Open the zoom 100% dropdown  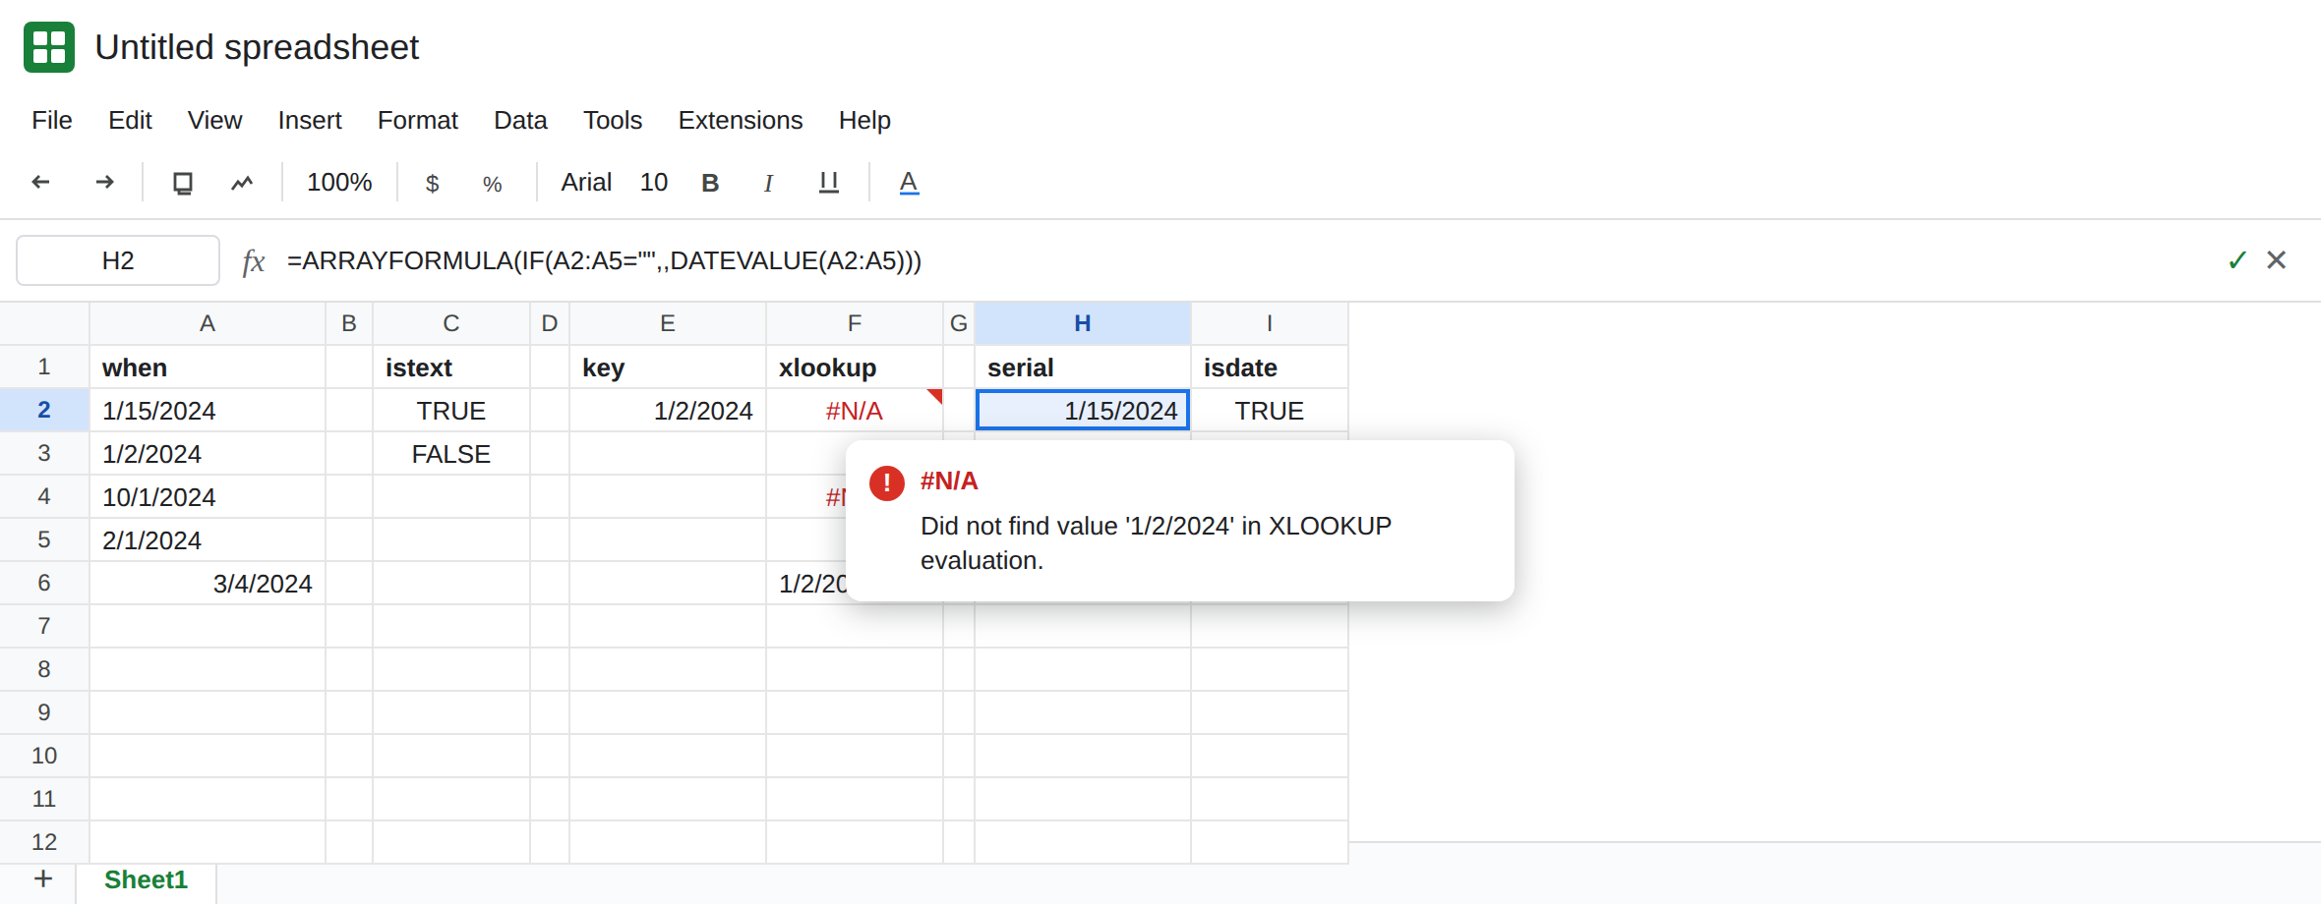point(339,183)
